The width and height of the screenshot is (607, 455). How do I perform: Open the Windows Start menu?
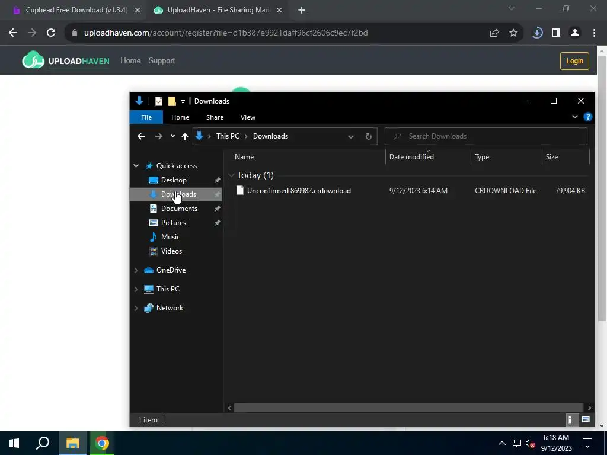(14, 443)
